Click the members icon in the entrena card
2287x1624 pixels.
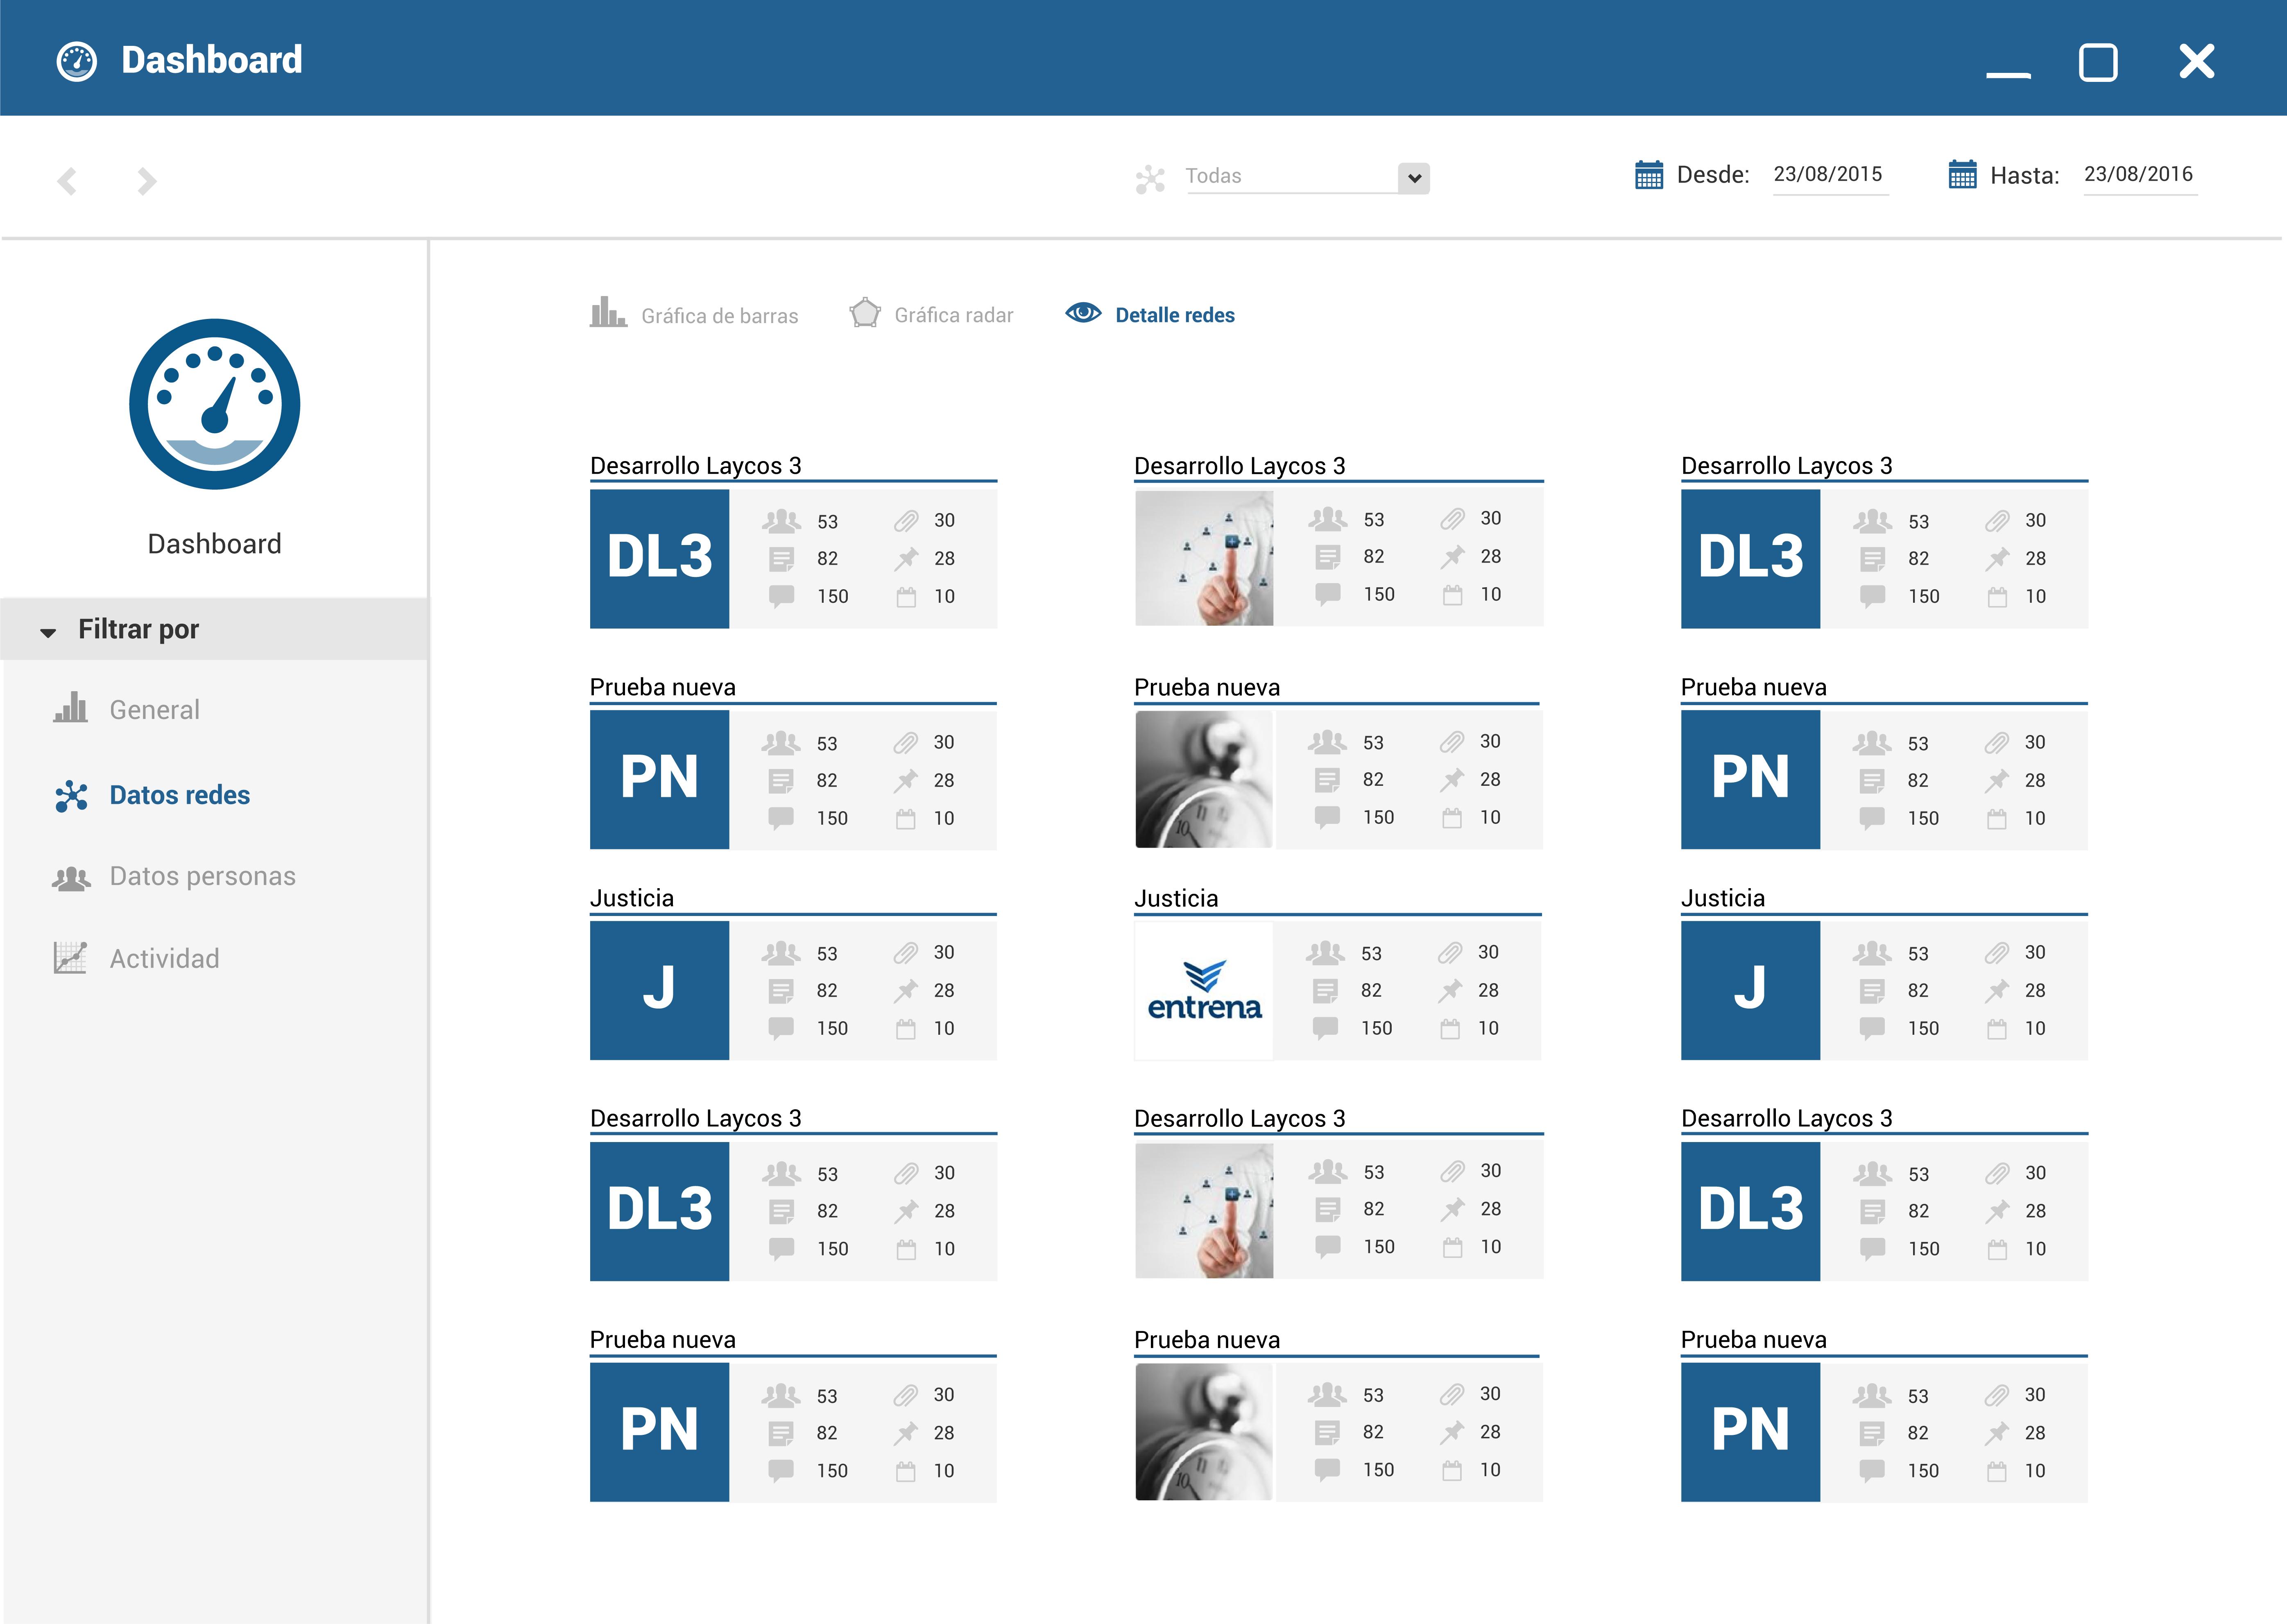pos(1325,953)
